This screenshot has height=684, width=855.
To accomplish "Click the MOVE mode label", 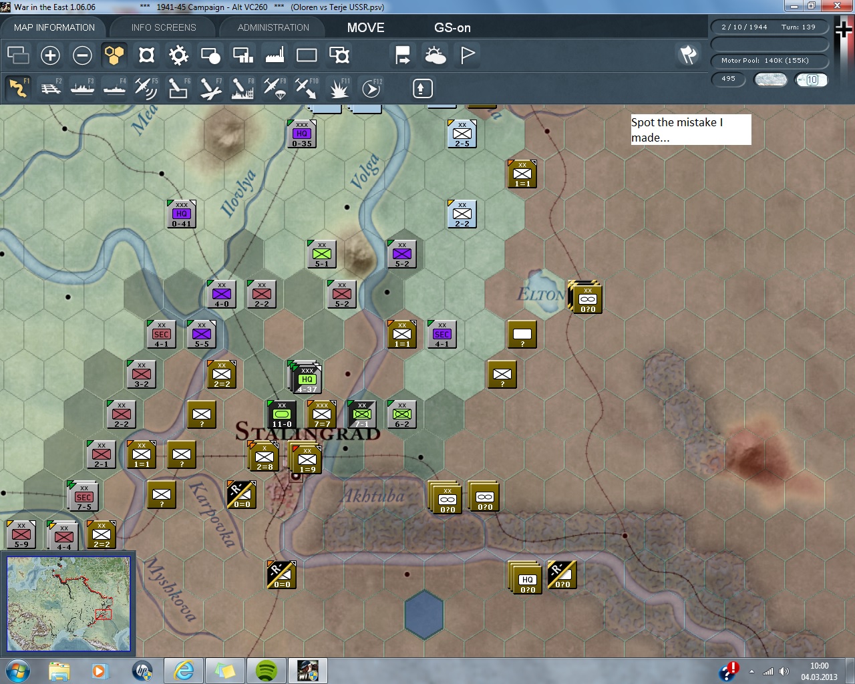I will (x=366, y=27).
